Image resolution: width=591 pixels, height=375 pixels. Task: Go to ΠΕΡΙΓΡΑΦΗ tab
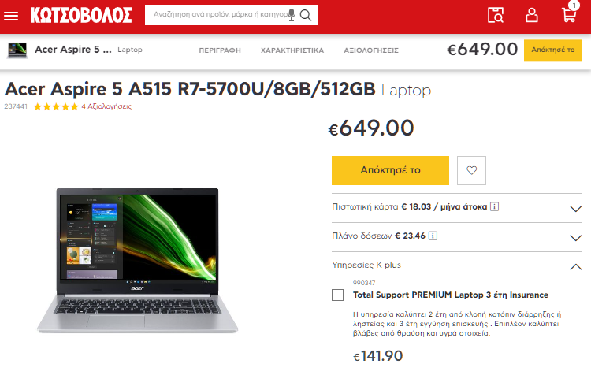[x=220, y=50]
